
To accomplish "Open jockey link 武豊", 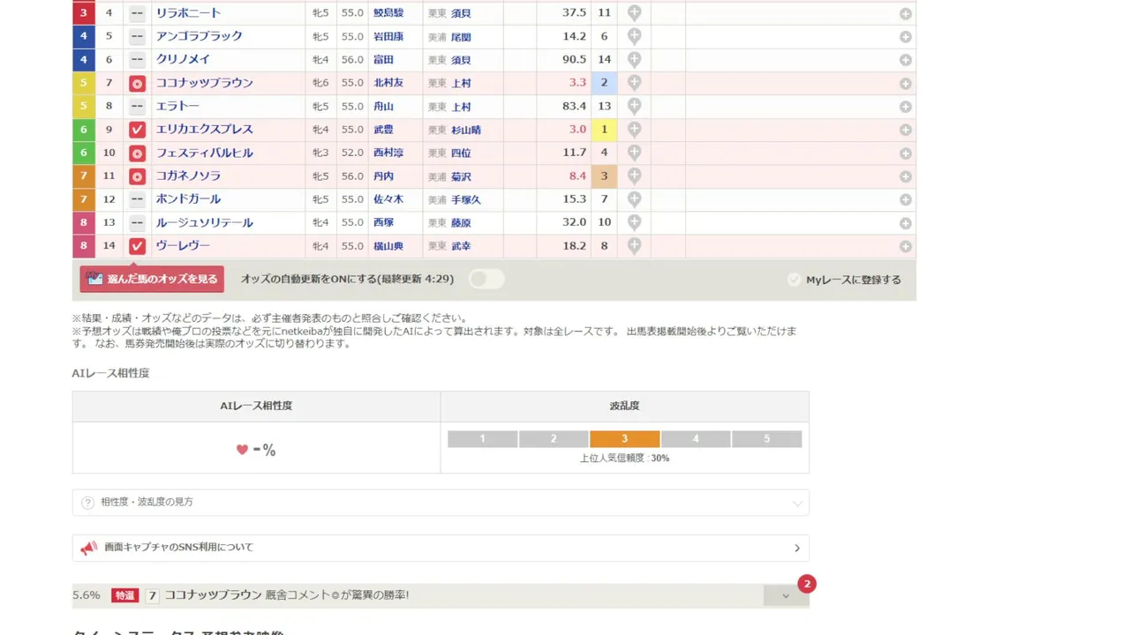I will pos(383,130).
